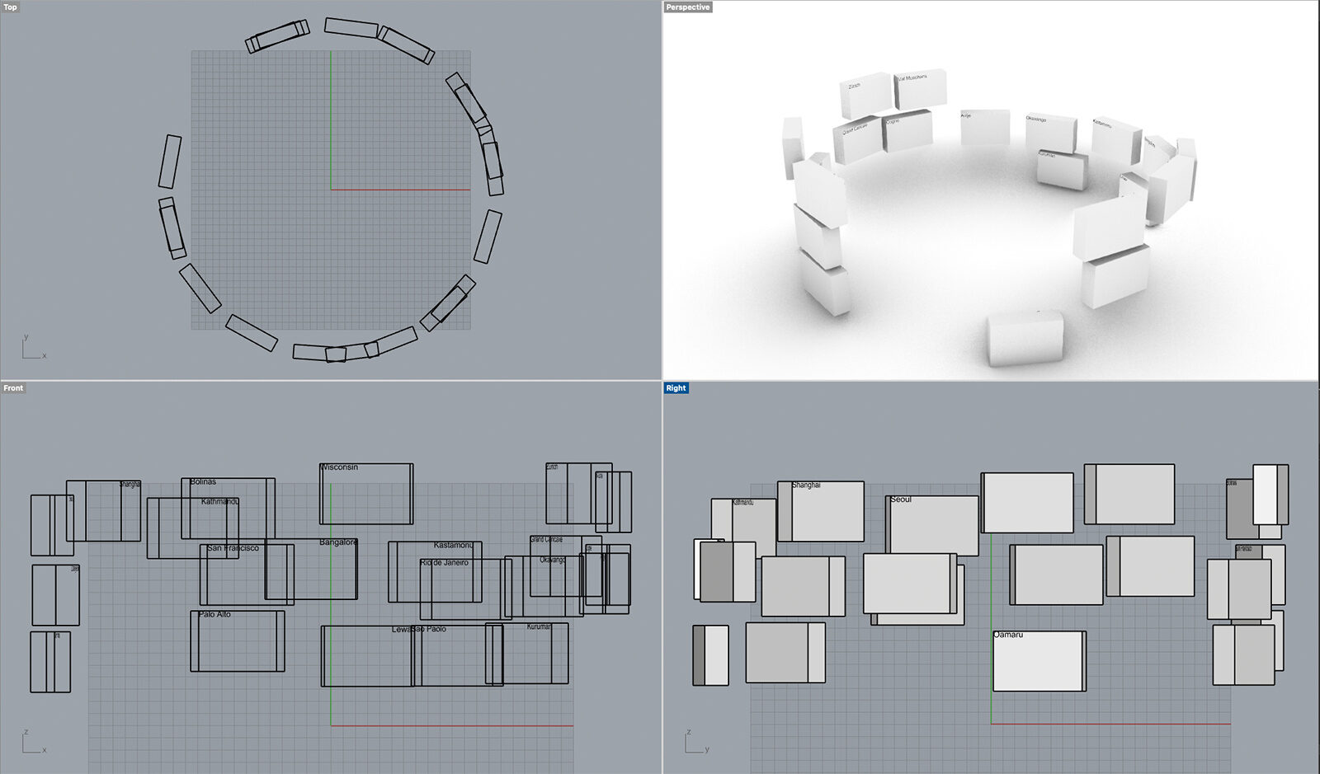Viewport: 1320px width, 774px height.
Task: Click the XY axis icon in Top viewport
Action: 31,349
